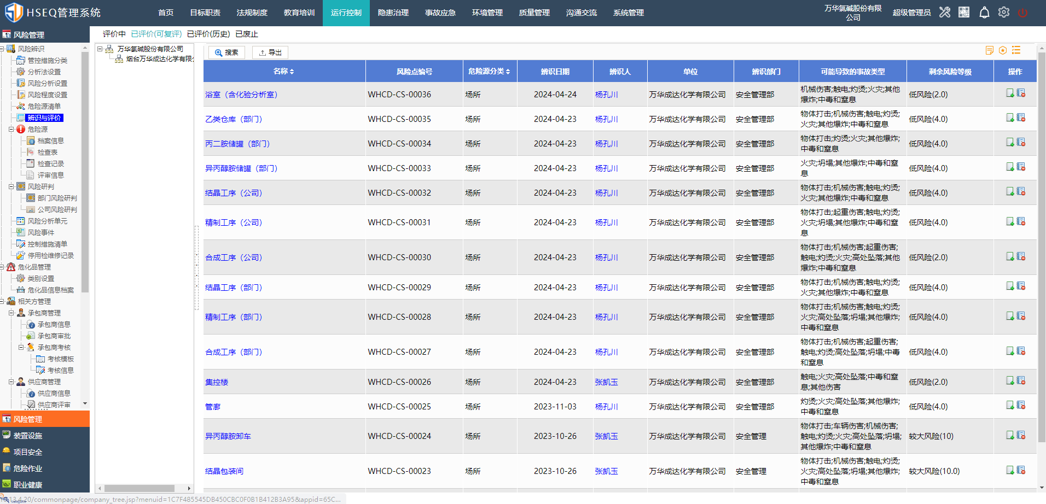Click the sidebar tree scroll down arrow

tap(85, 403)
